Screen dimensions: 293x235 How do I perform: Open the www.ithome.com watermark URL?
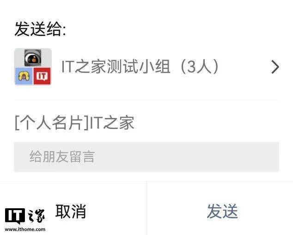[25, 229]
